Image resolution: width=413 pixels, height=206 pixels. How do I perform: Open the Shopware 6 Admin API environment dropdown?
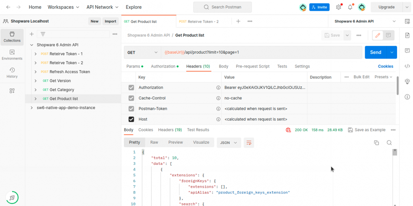[x=365, y=21]
